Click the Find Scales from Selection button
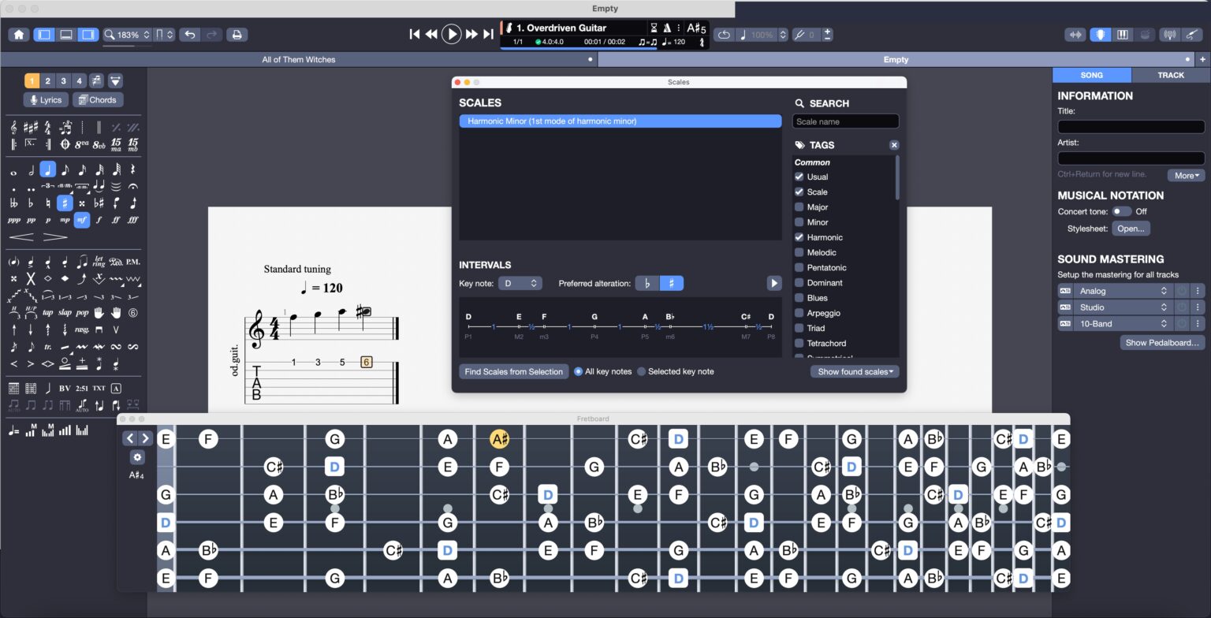Image resolution: width=1211 pixels, height=618 pixels. point(513,371)
